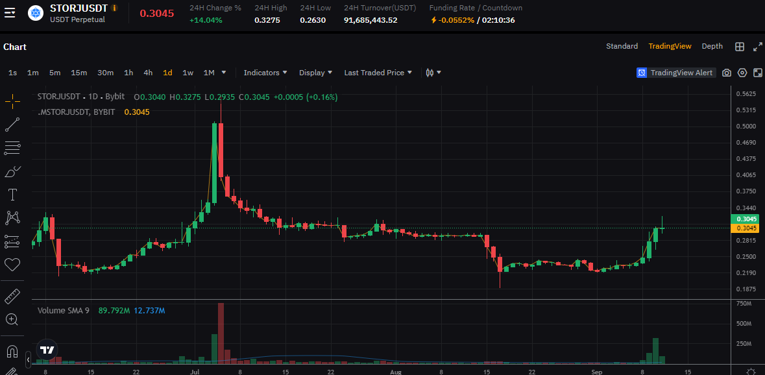Click the red 0.3045 last price

pyautogui.click(x=156, y=13)
